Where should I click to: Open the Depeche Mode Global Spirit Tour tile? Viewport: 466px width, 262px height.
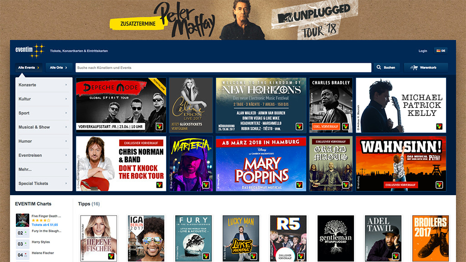tap(121, 105)
